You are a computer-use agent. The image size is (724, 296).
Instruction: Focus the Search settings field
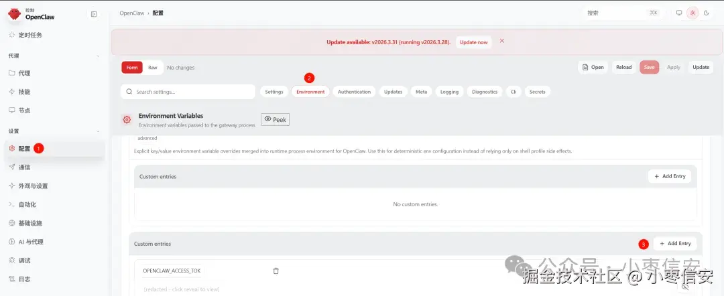point(188,92)
